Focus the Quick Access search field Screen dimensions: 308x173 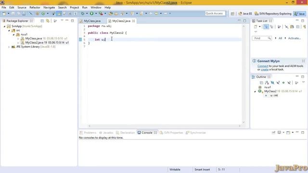click(215, 13)
